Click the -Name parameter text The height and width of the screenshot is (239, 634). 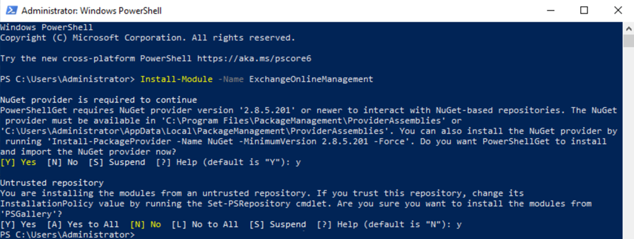coord(231,79)
